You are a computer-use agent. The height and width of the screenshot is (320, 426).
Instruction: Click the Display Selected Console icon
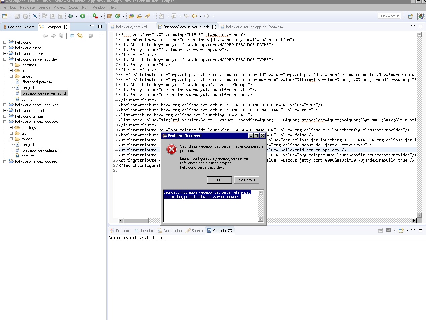389,230
